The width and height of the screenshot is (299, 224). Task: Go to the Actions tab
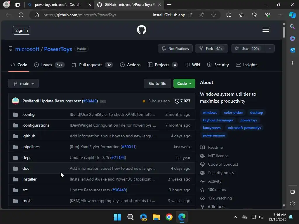click(x=130, y=65)
